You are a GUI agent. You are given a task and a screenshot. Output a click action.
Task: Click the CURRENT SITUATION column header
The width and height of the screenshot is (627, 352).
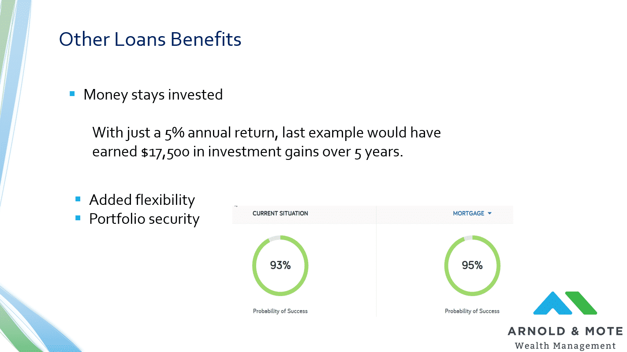point(280,213)
